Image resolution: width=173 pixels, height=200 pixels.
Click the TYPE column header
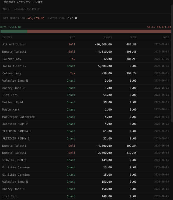click(72, 37)
